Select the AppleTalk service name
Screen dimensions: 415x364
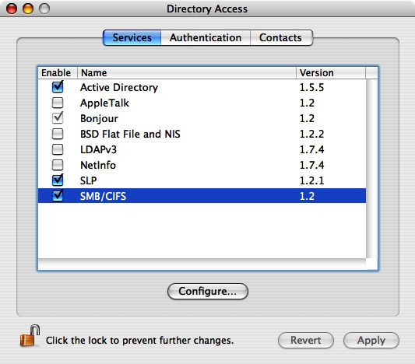pos(104,103)
